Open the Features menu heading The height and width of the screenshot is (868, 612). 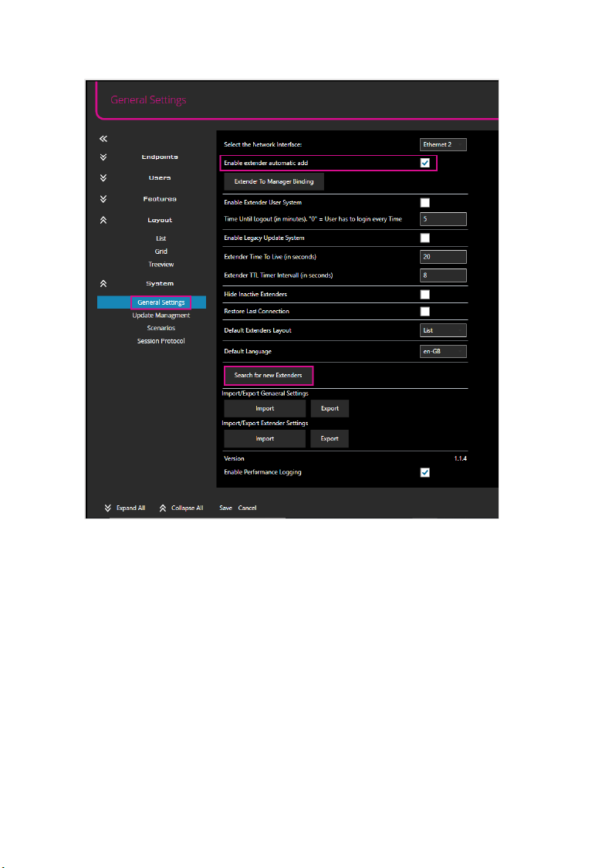coord(160,199)
